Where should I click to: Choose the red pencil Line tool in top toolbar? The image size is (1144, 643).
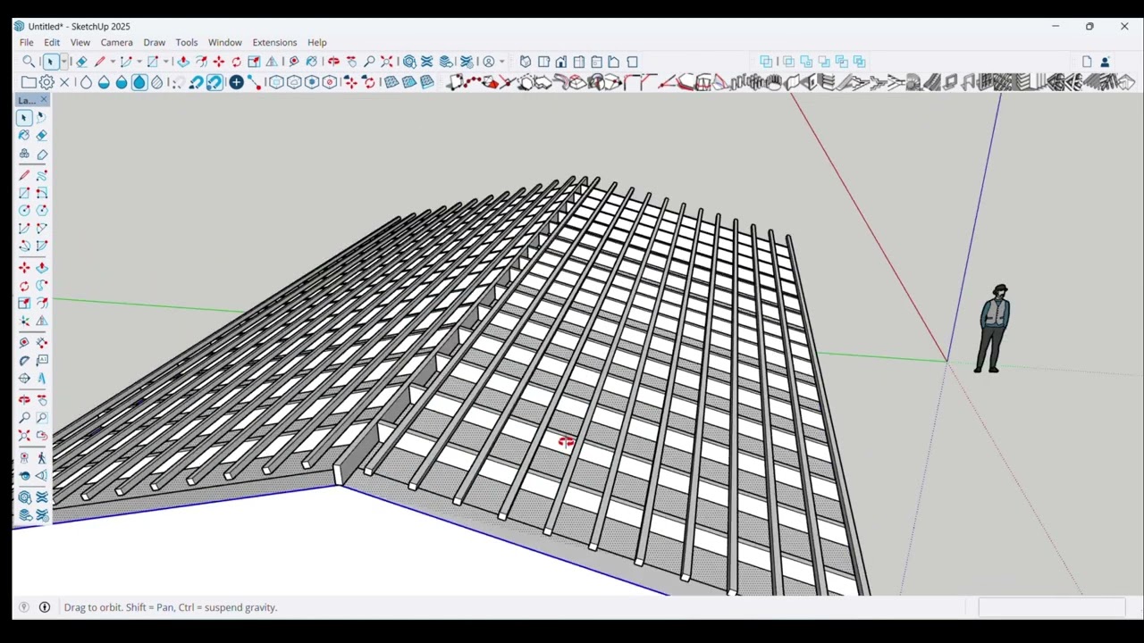pyautogui.click(x=99, y=62)
